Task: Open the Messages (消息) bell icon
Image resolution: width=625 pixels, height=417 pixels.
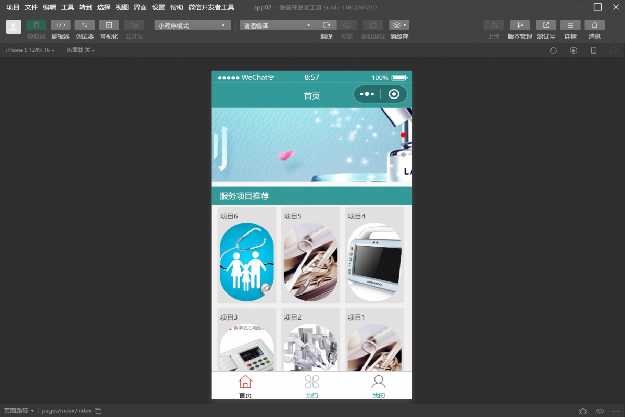Action: coord(594,26)
